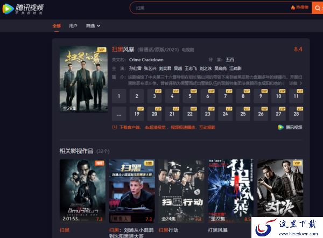Click the Tencent Video logo at top left

tap(23, 9)
